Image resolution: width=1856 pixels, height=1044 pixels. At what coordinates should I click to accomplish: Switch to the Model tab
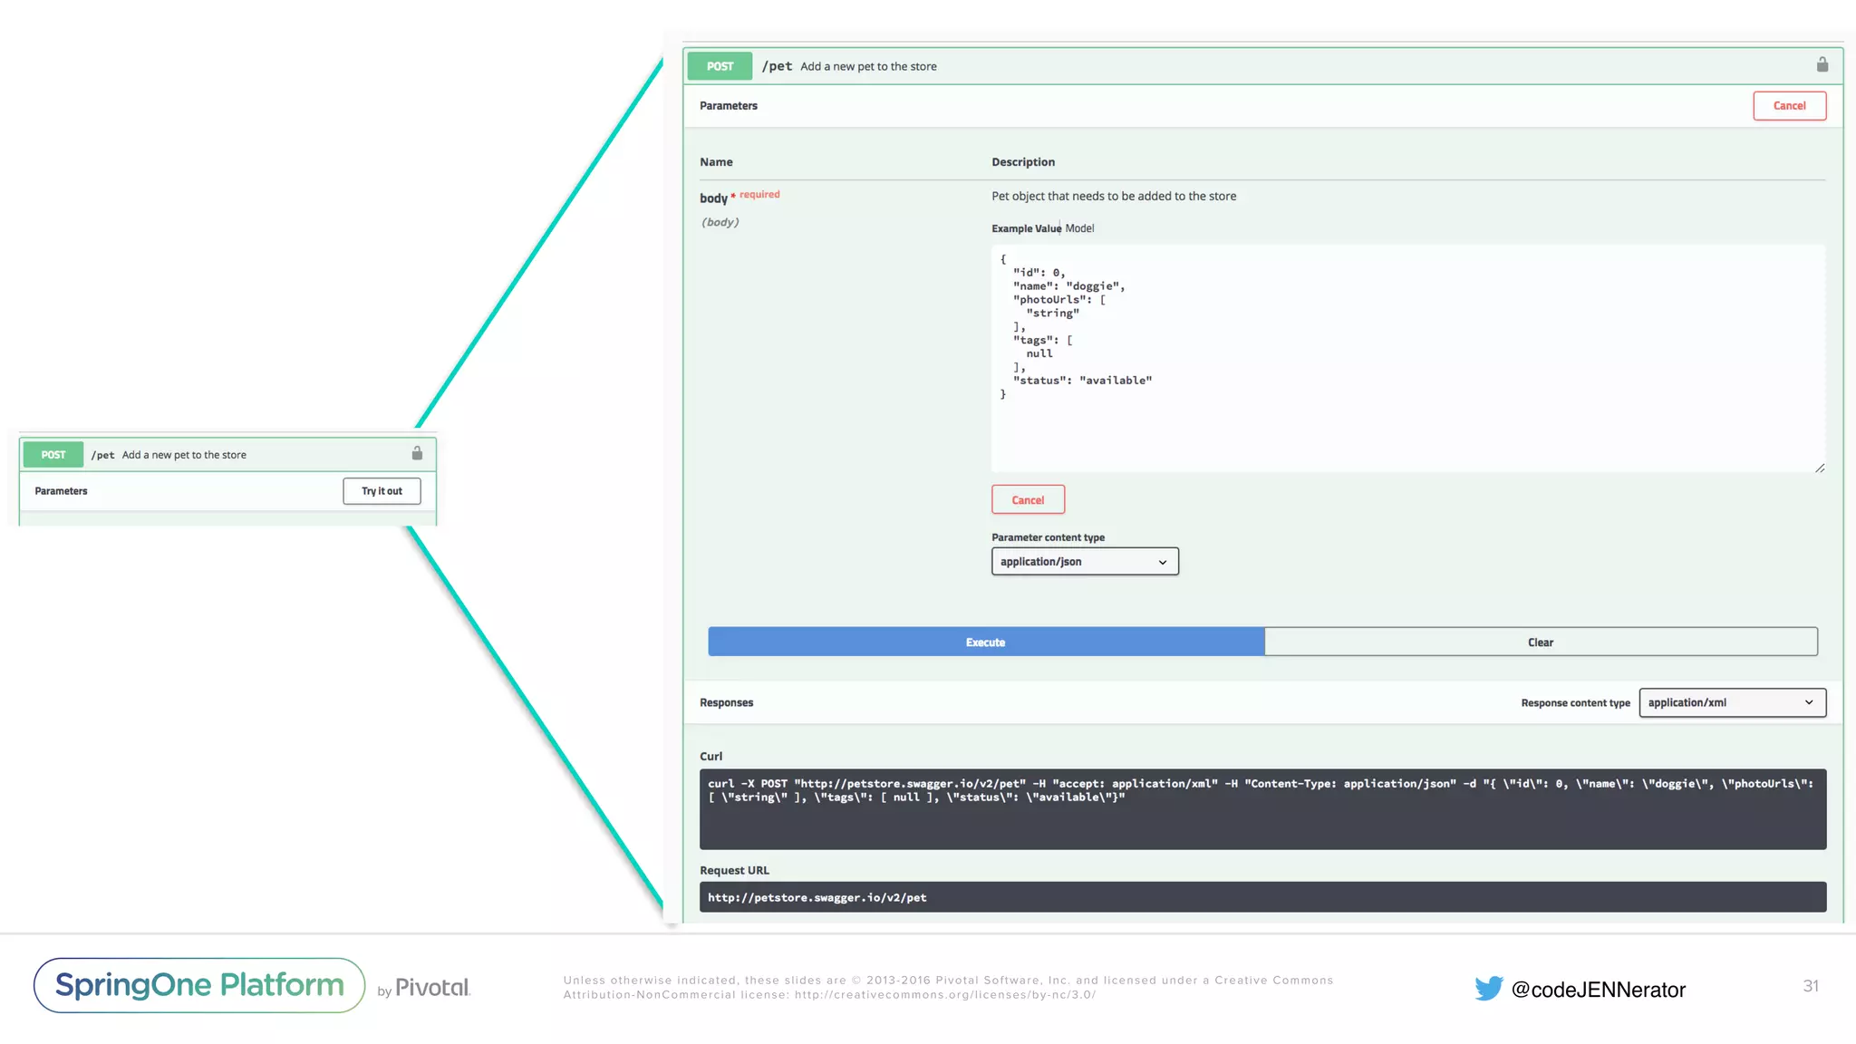tap(1079, 228)
